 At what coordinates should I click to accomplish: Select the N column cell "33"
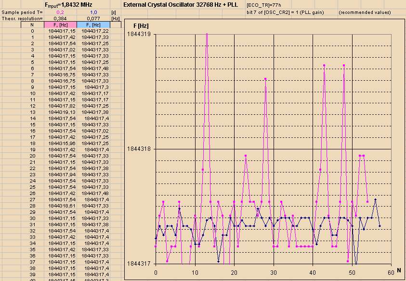point(32,237)
